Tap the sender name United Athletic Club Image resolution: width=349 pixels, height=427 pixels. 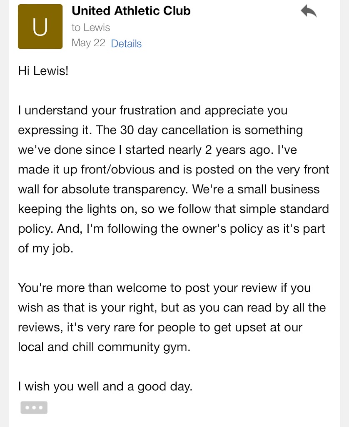click(131, 11)
